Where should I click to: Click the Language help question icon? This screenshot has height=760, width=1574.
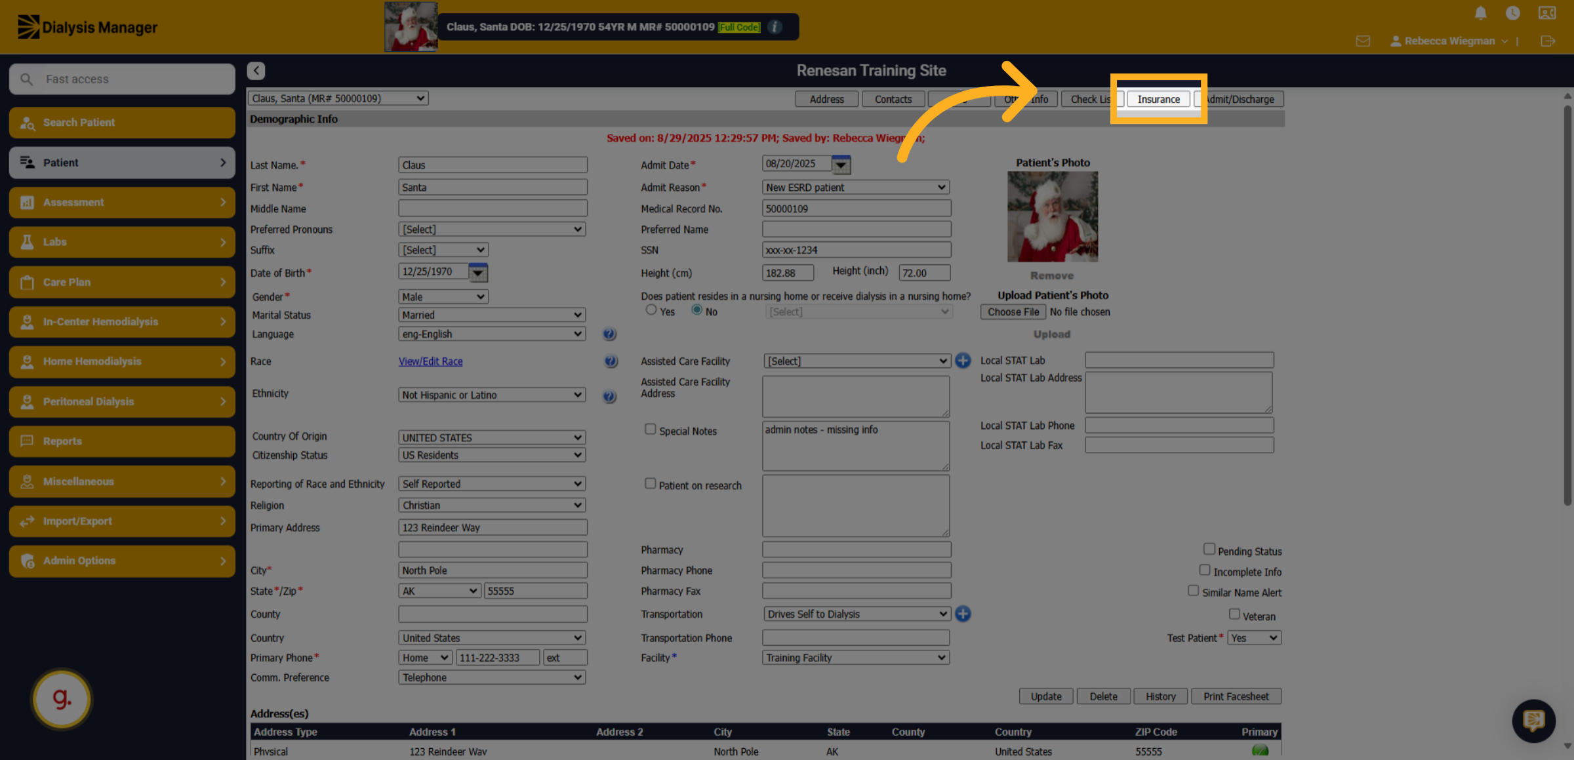click(x=609, y=334)
